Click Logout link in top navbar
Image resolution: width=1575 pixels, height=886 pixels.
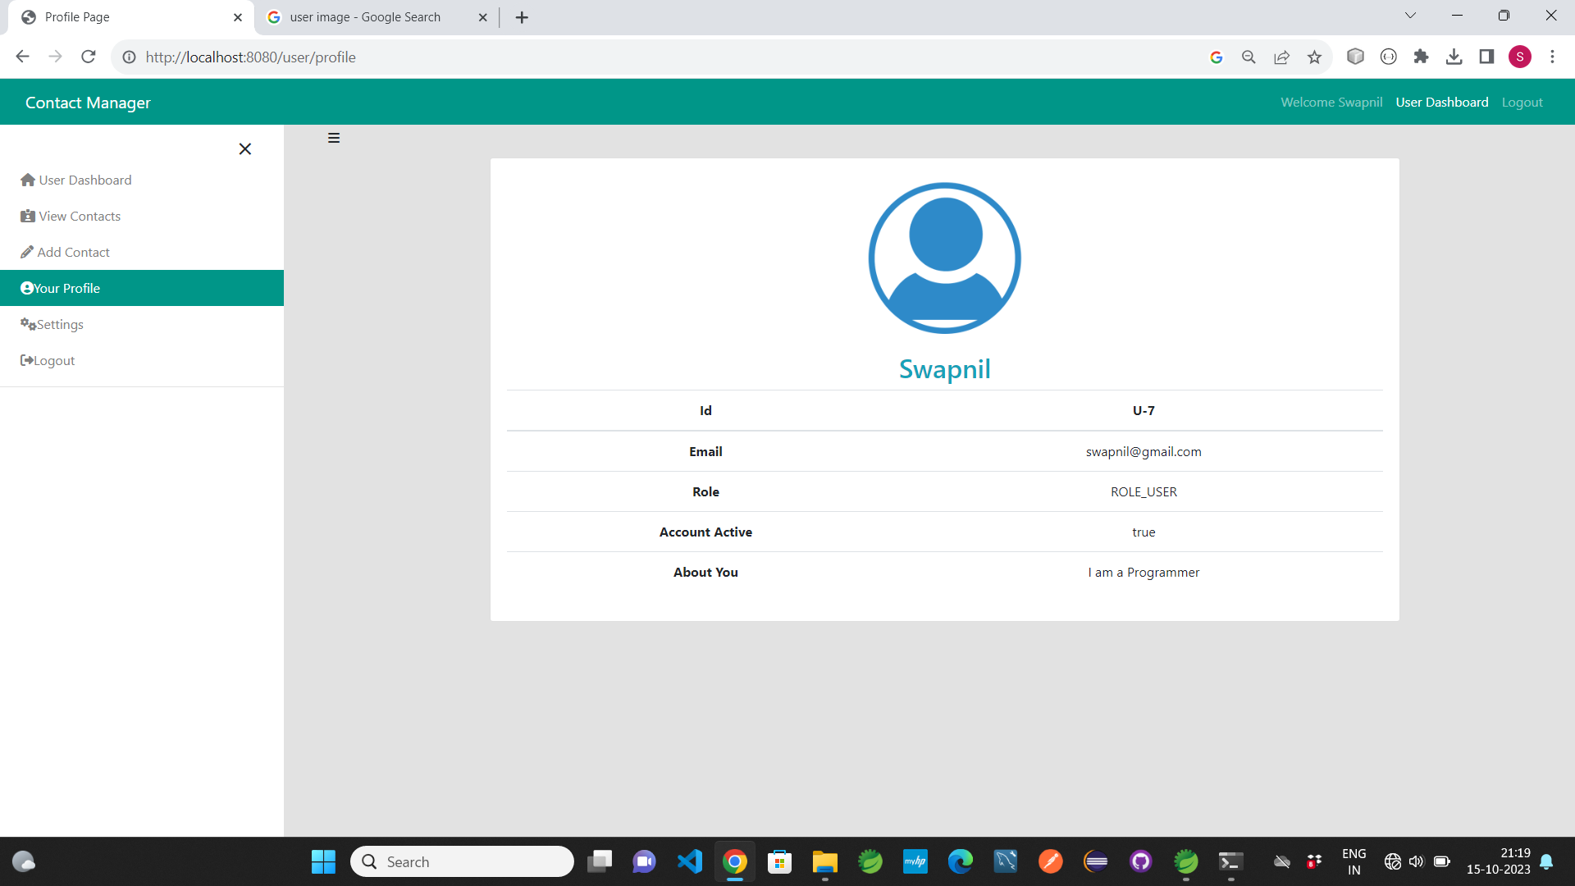pyautogui.click(x=1522, y=102)
